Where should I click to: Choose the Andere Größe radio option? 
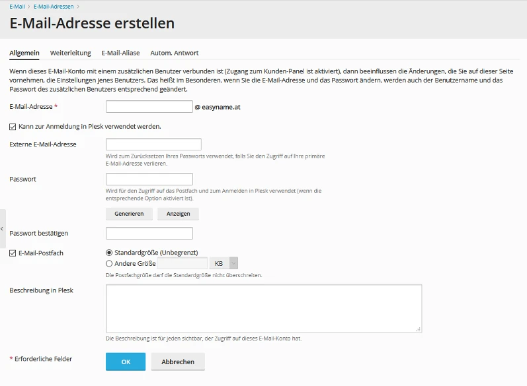109,263
